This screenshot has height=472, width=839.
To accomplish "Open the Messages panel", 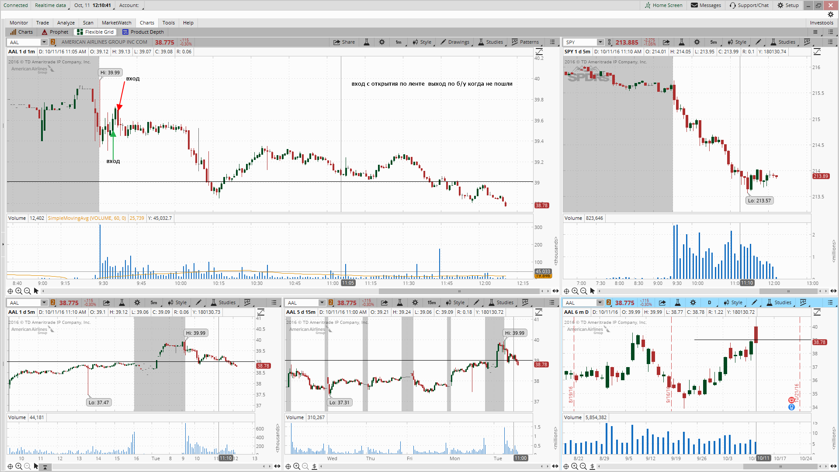I will pos(706,5).
